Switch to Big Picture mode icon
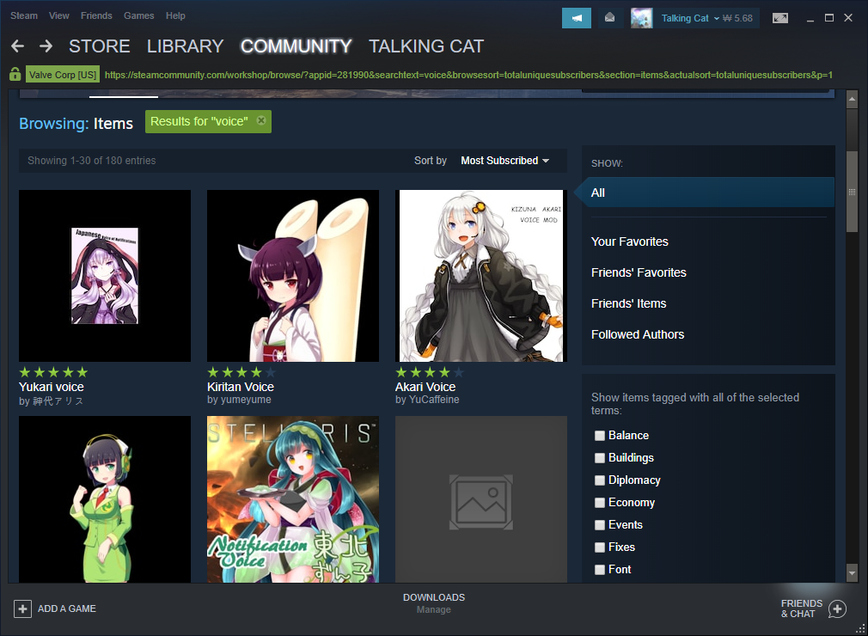Viewport: 868px width, 636px height. click(780, 18)
